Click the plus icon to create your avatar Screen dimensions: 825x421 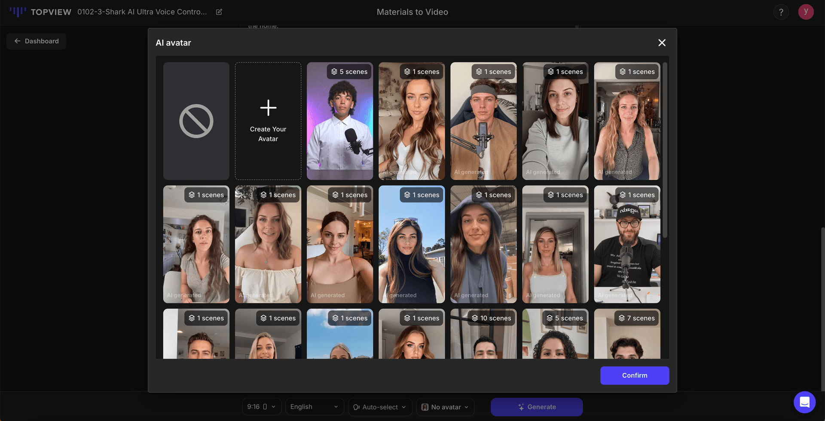point(268,108)
